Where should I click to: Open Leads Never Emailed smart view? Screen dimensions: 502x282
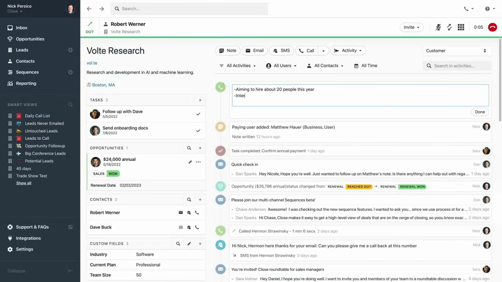coord(44,123)
